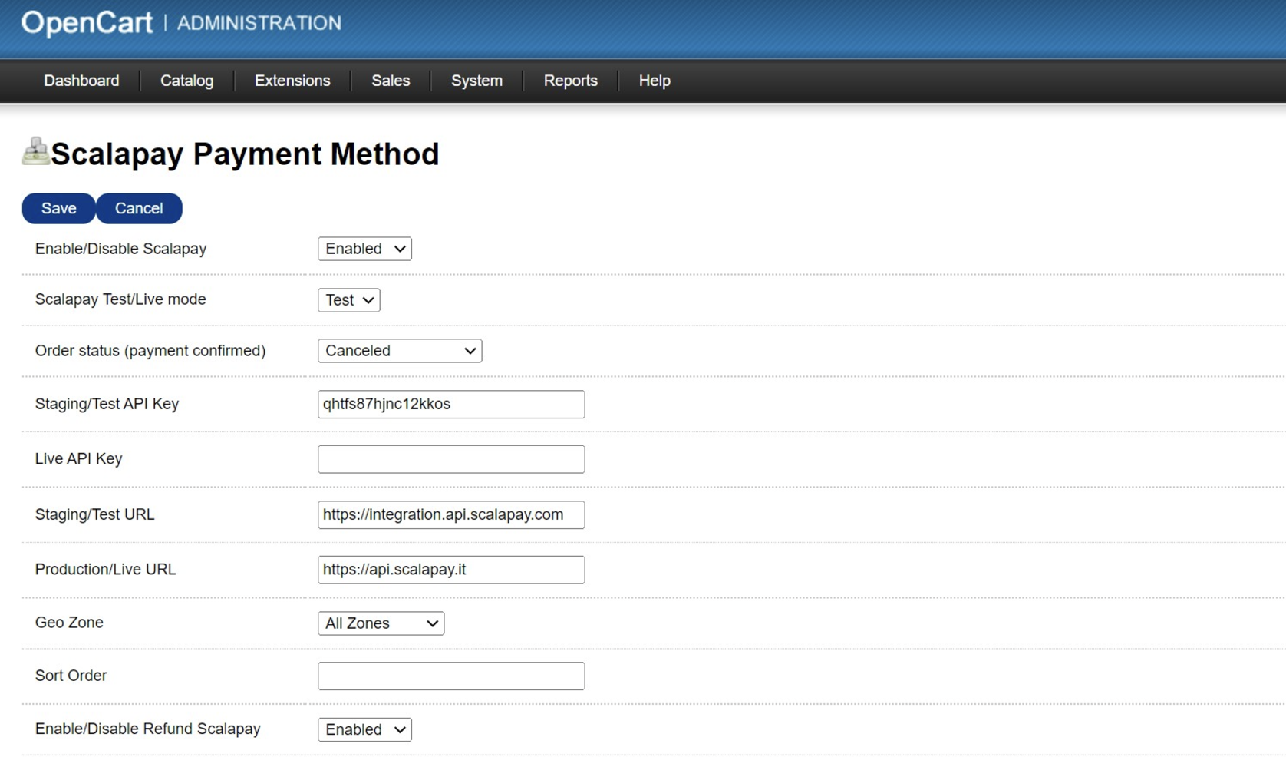1286x757 pixels.
Task: Open the Reports menu
Action: coord(570,81)
